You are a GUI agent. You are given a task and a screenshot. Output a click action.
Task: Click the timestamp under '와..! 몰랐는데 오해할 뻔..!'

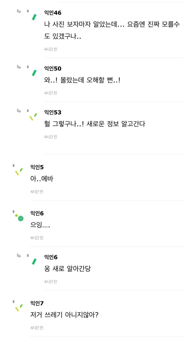point(51,93)
